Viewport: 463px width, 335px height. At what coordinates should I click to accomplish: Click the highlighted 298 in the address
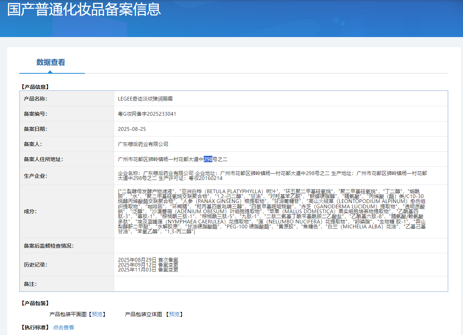coord(208,159)
